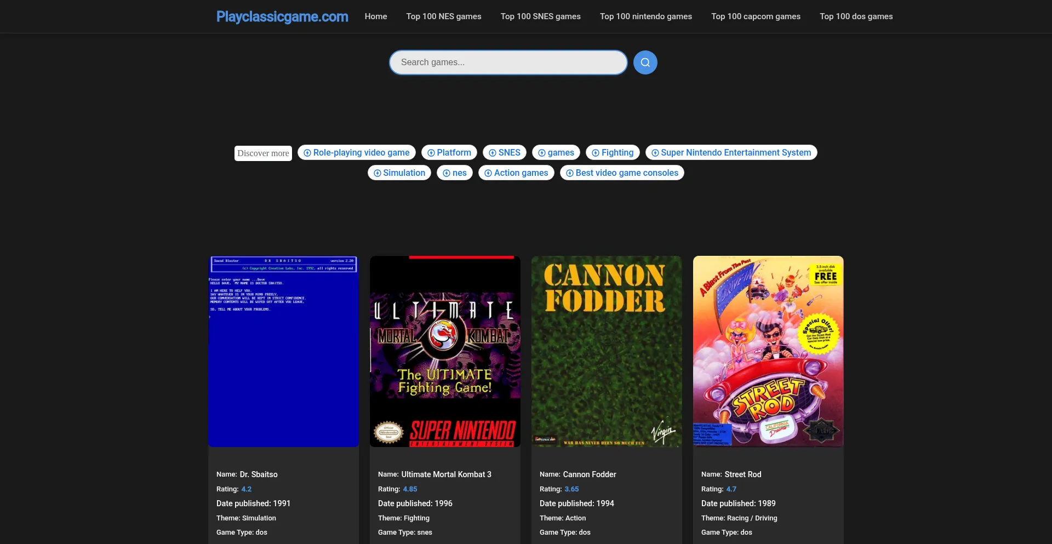Click the plus icon on SNES tag

click(x=493, y=153)
